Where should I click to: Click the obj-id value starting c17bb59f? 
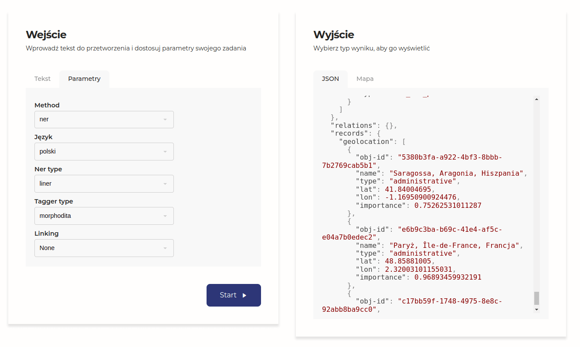412,305
